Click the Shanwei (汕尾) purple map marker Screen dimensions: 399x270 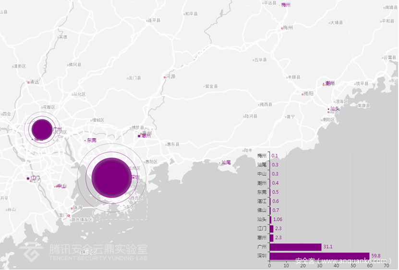click(x=220, y=163)
